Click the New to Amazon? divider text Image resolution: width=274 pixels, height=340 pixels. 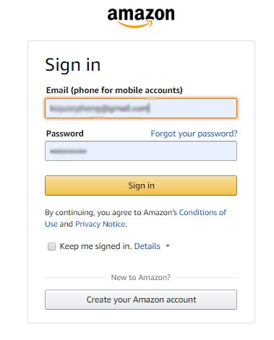(141, 277)
